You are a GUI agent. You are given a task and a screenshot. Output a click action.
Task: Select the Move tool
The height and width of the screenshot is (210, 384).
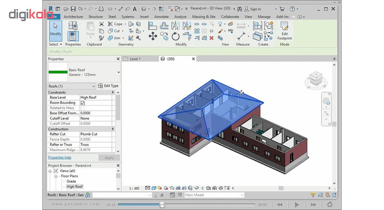(153, 36)
